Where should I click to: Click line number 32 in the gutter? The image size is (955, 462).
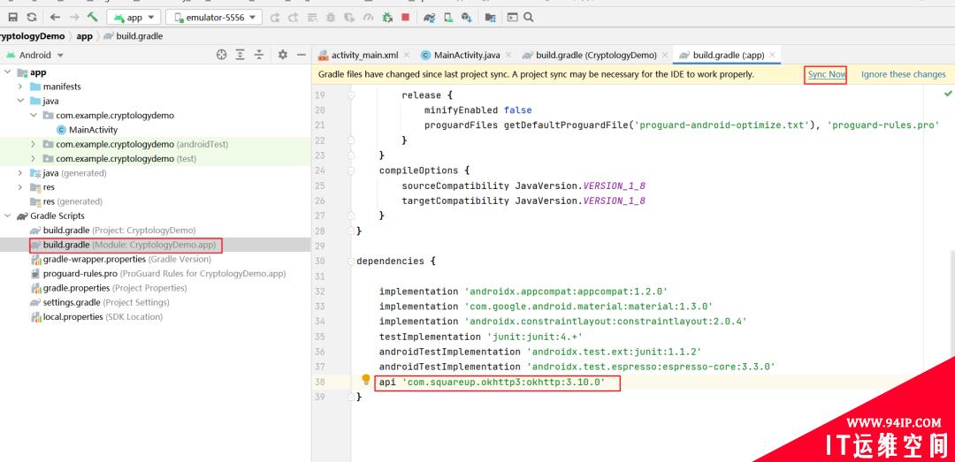click(320, 292)
